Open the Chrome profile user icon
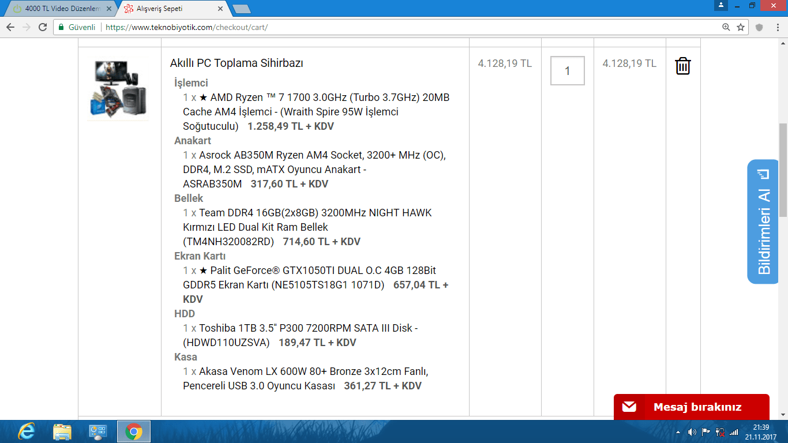This screenshot has height=443, width=788. [721, 5]
